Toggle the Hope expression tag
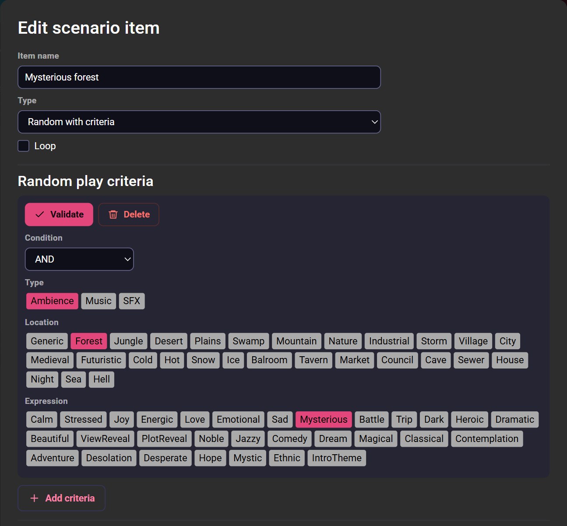 (x=210, y=458)
